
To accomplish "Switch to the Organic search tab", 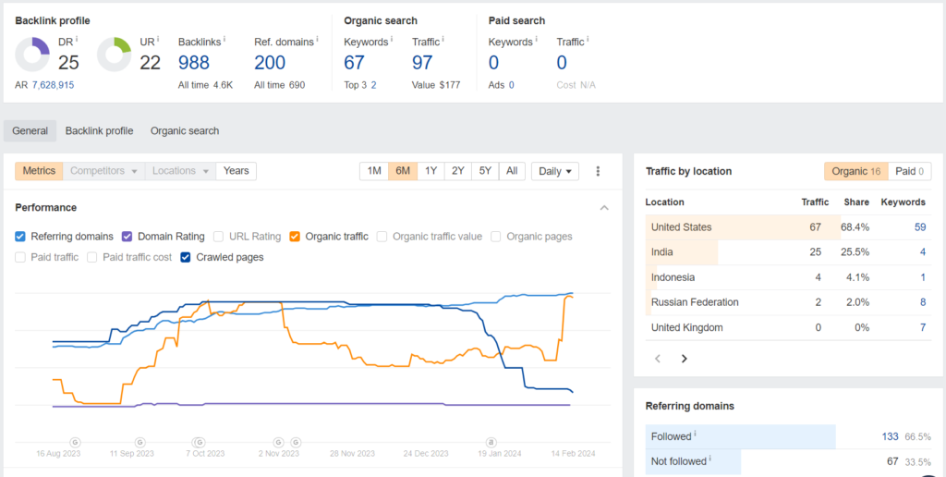I will [x=185, y=130].
